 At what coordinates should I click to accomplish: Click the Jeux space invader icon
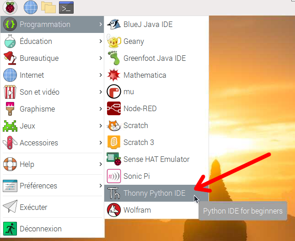point(10,126)
